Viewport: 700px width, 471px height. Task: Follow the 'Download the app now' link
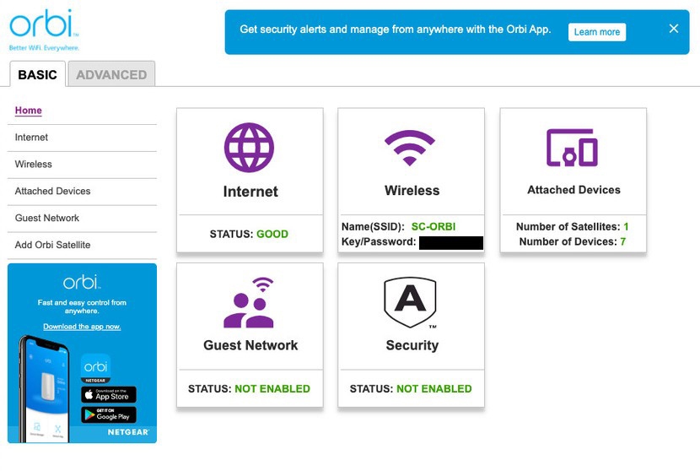[x=82, y=327]
